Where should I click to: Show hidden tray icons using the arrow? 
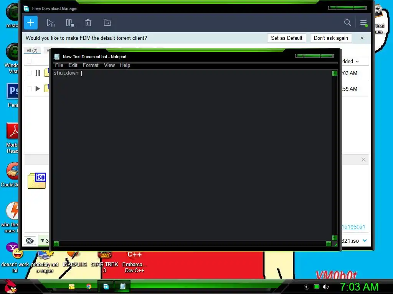point(307,287)
